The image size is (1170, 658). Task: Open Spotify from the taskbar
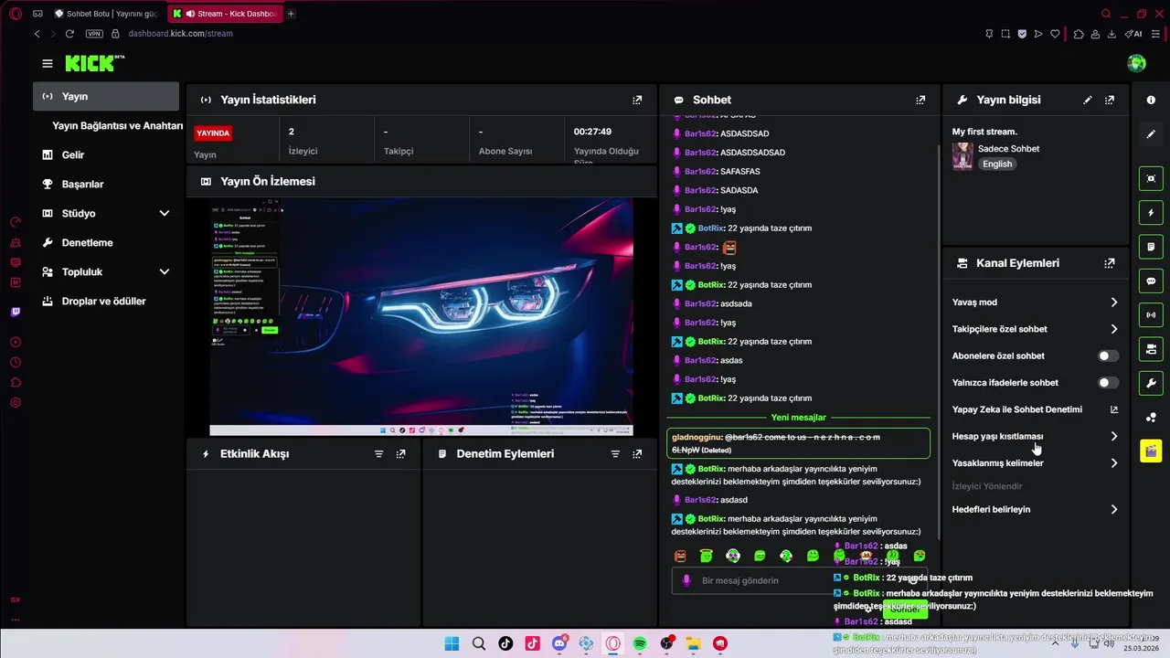[640, 644]
